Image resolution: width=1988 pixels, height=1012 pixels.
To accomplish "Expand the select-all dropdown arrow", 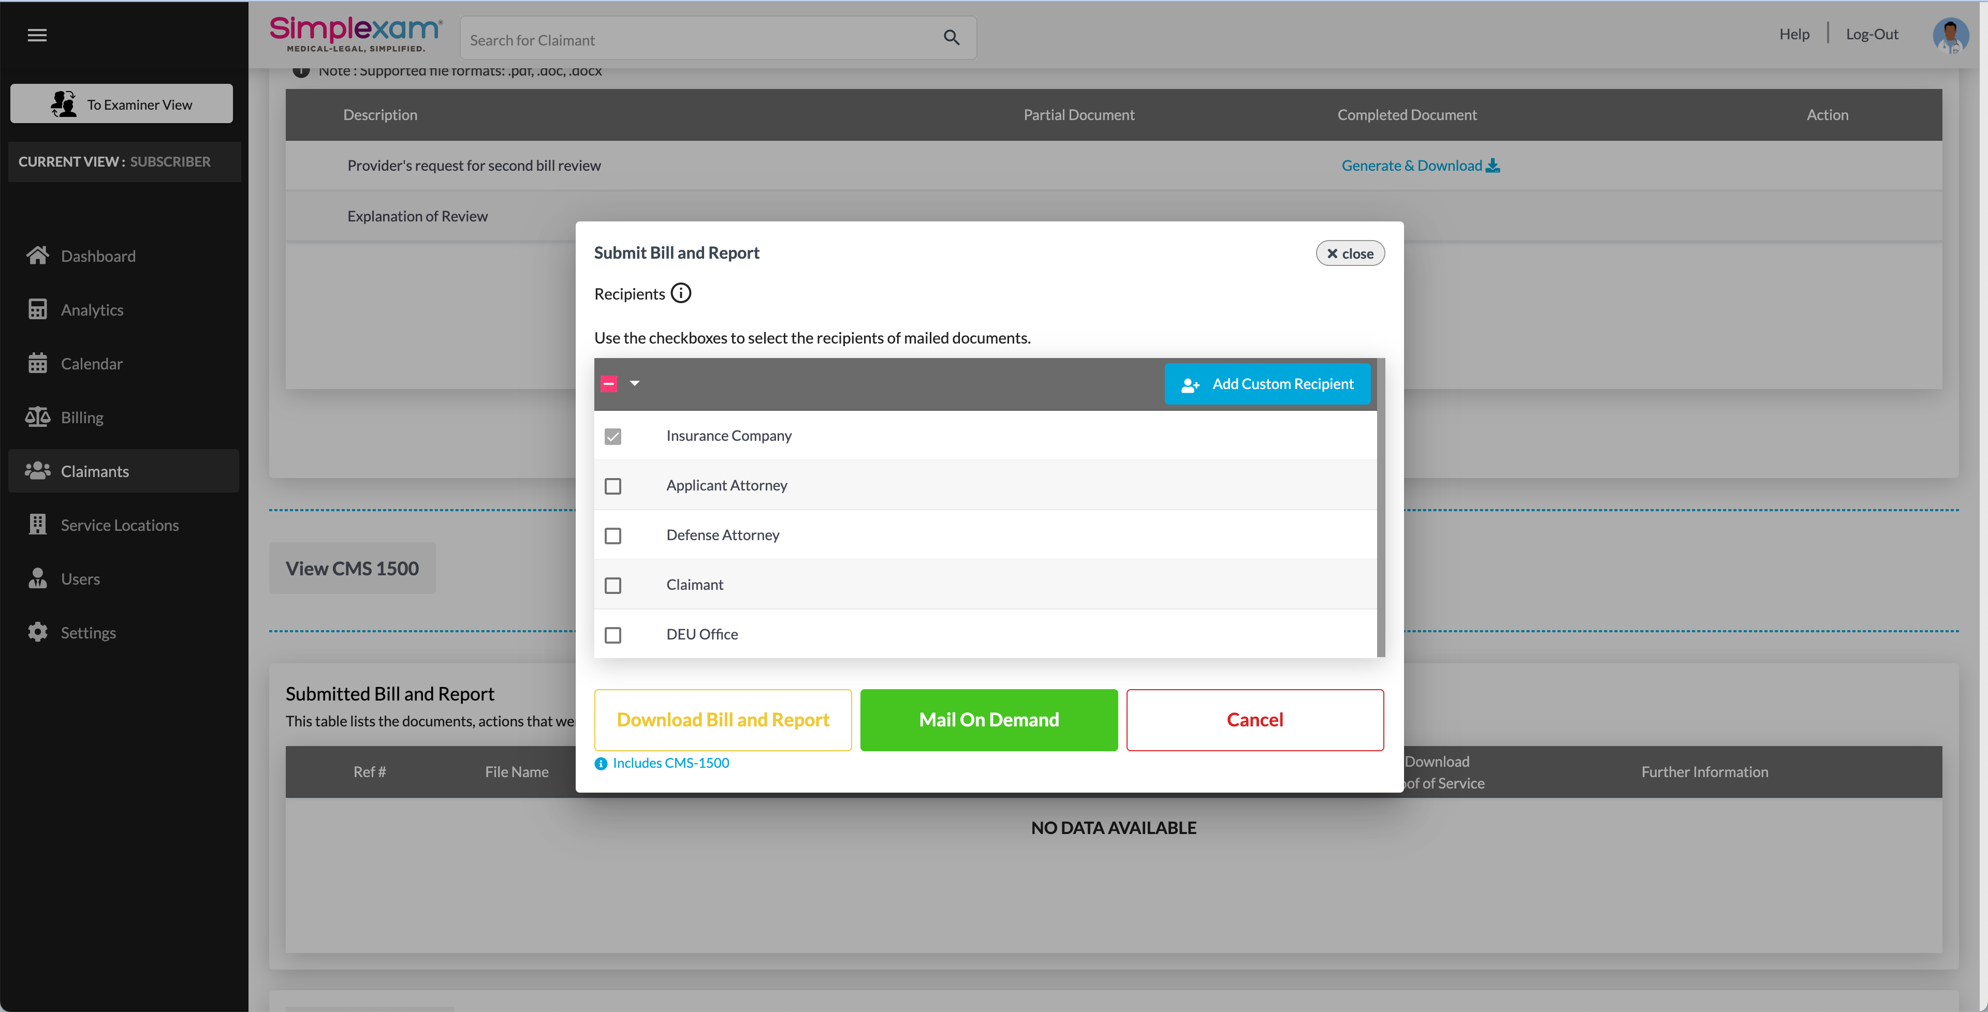I will click(x=635, y=383).
